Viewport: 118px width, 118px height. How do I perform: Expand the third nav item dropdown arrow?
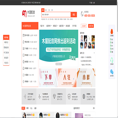pos(58,26)
